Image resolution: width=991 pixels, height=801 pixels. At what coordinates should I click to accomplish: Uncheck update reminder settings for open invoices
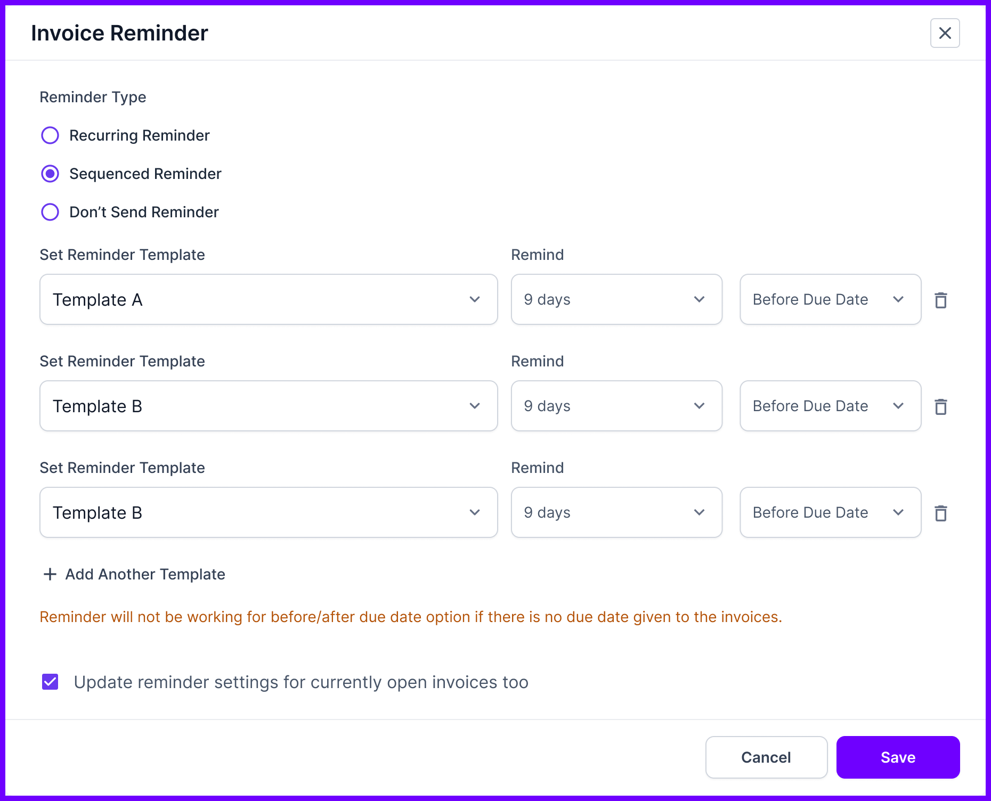[x=50, y=682]
